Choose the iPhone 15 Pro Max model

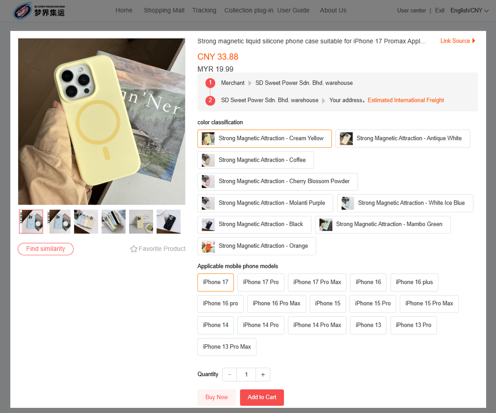[429, 304]
